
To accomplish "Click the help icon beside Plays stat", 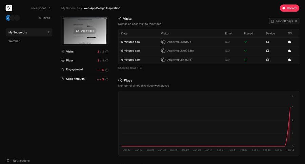I will coord(107,61).
